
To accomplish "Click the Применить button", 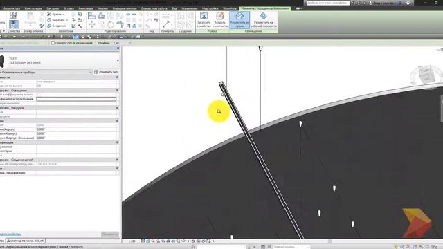I will point(110,234).
